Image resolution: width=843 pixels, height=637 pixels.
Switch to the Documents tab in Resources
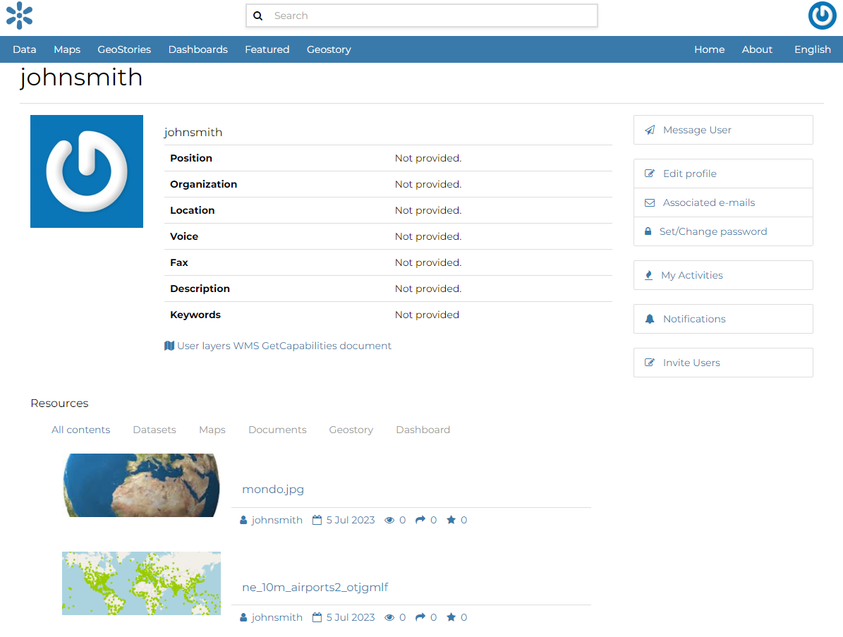coord(277,430)
